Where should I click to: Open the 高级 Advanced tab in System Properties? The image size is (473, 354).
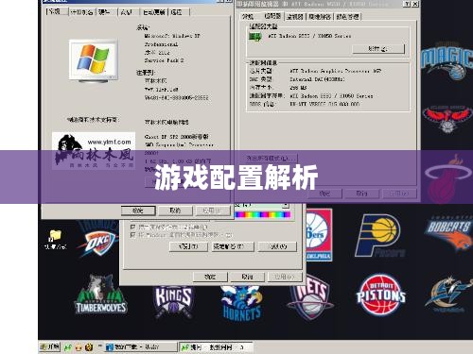point(127,12)
